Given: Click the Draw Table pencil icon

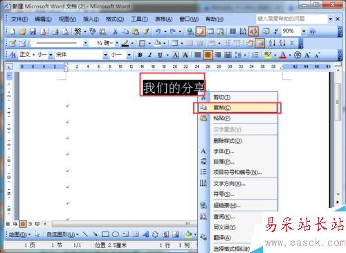Looking at the screenshot, I should tap(12, 43).
